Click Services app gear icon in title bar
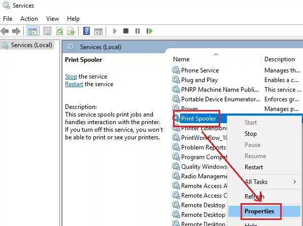This screenshot has width=303, height=226. click(x=6, y=5)
